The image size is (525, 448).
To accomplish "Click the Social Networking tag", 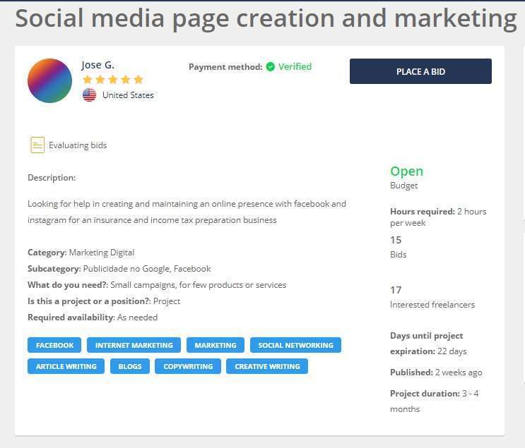I will [x=295, y=345].
